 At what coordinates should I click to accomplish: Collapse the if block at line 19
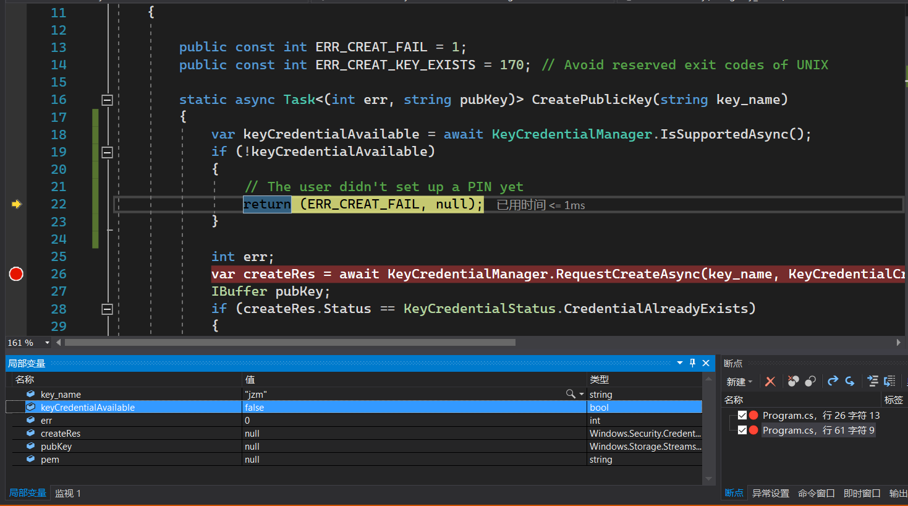tap(107, 152)
